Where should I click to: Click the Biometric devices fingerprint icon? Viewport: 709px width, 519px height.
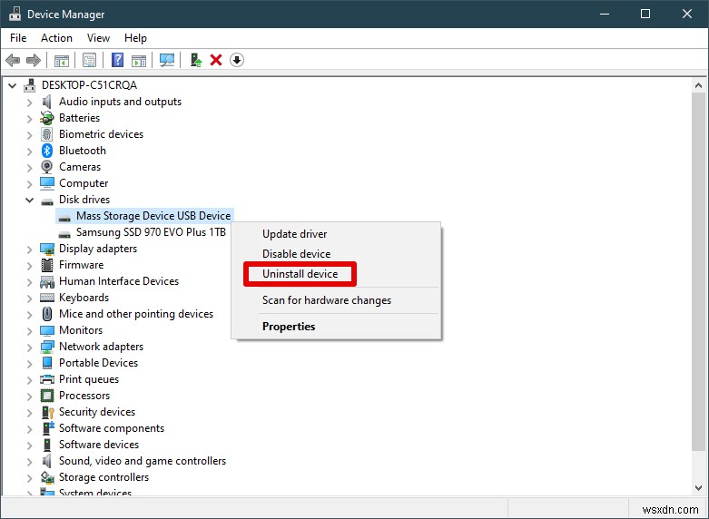[x=46, y=134]
